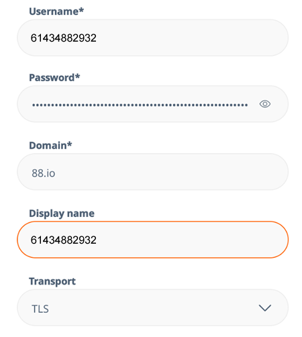Click the highlighted Display name field
Image resolution: width=302 pixels, height=337 pixels.
152,240
